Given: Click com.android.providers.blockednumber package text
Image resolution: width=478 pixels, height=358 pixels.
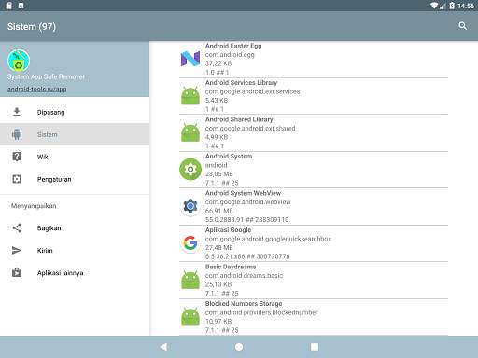Looking at the screenshot, I should click(261, 312).
